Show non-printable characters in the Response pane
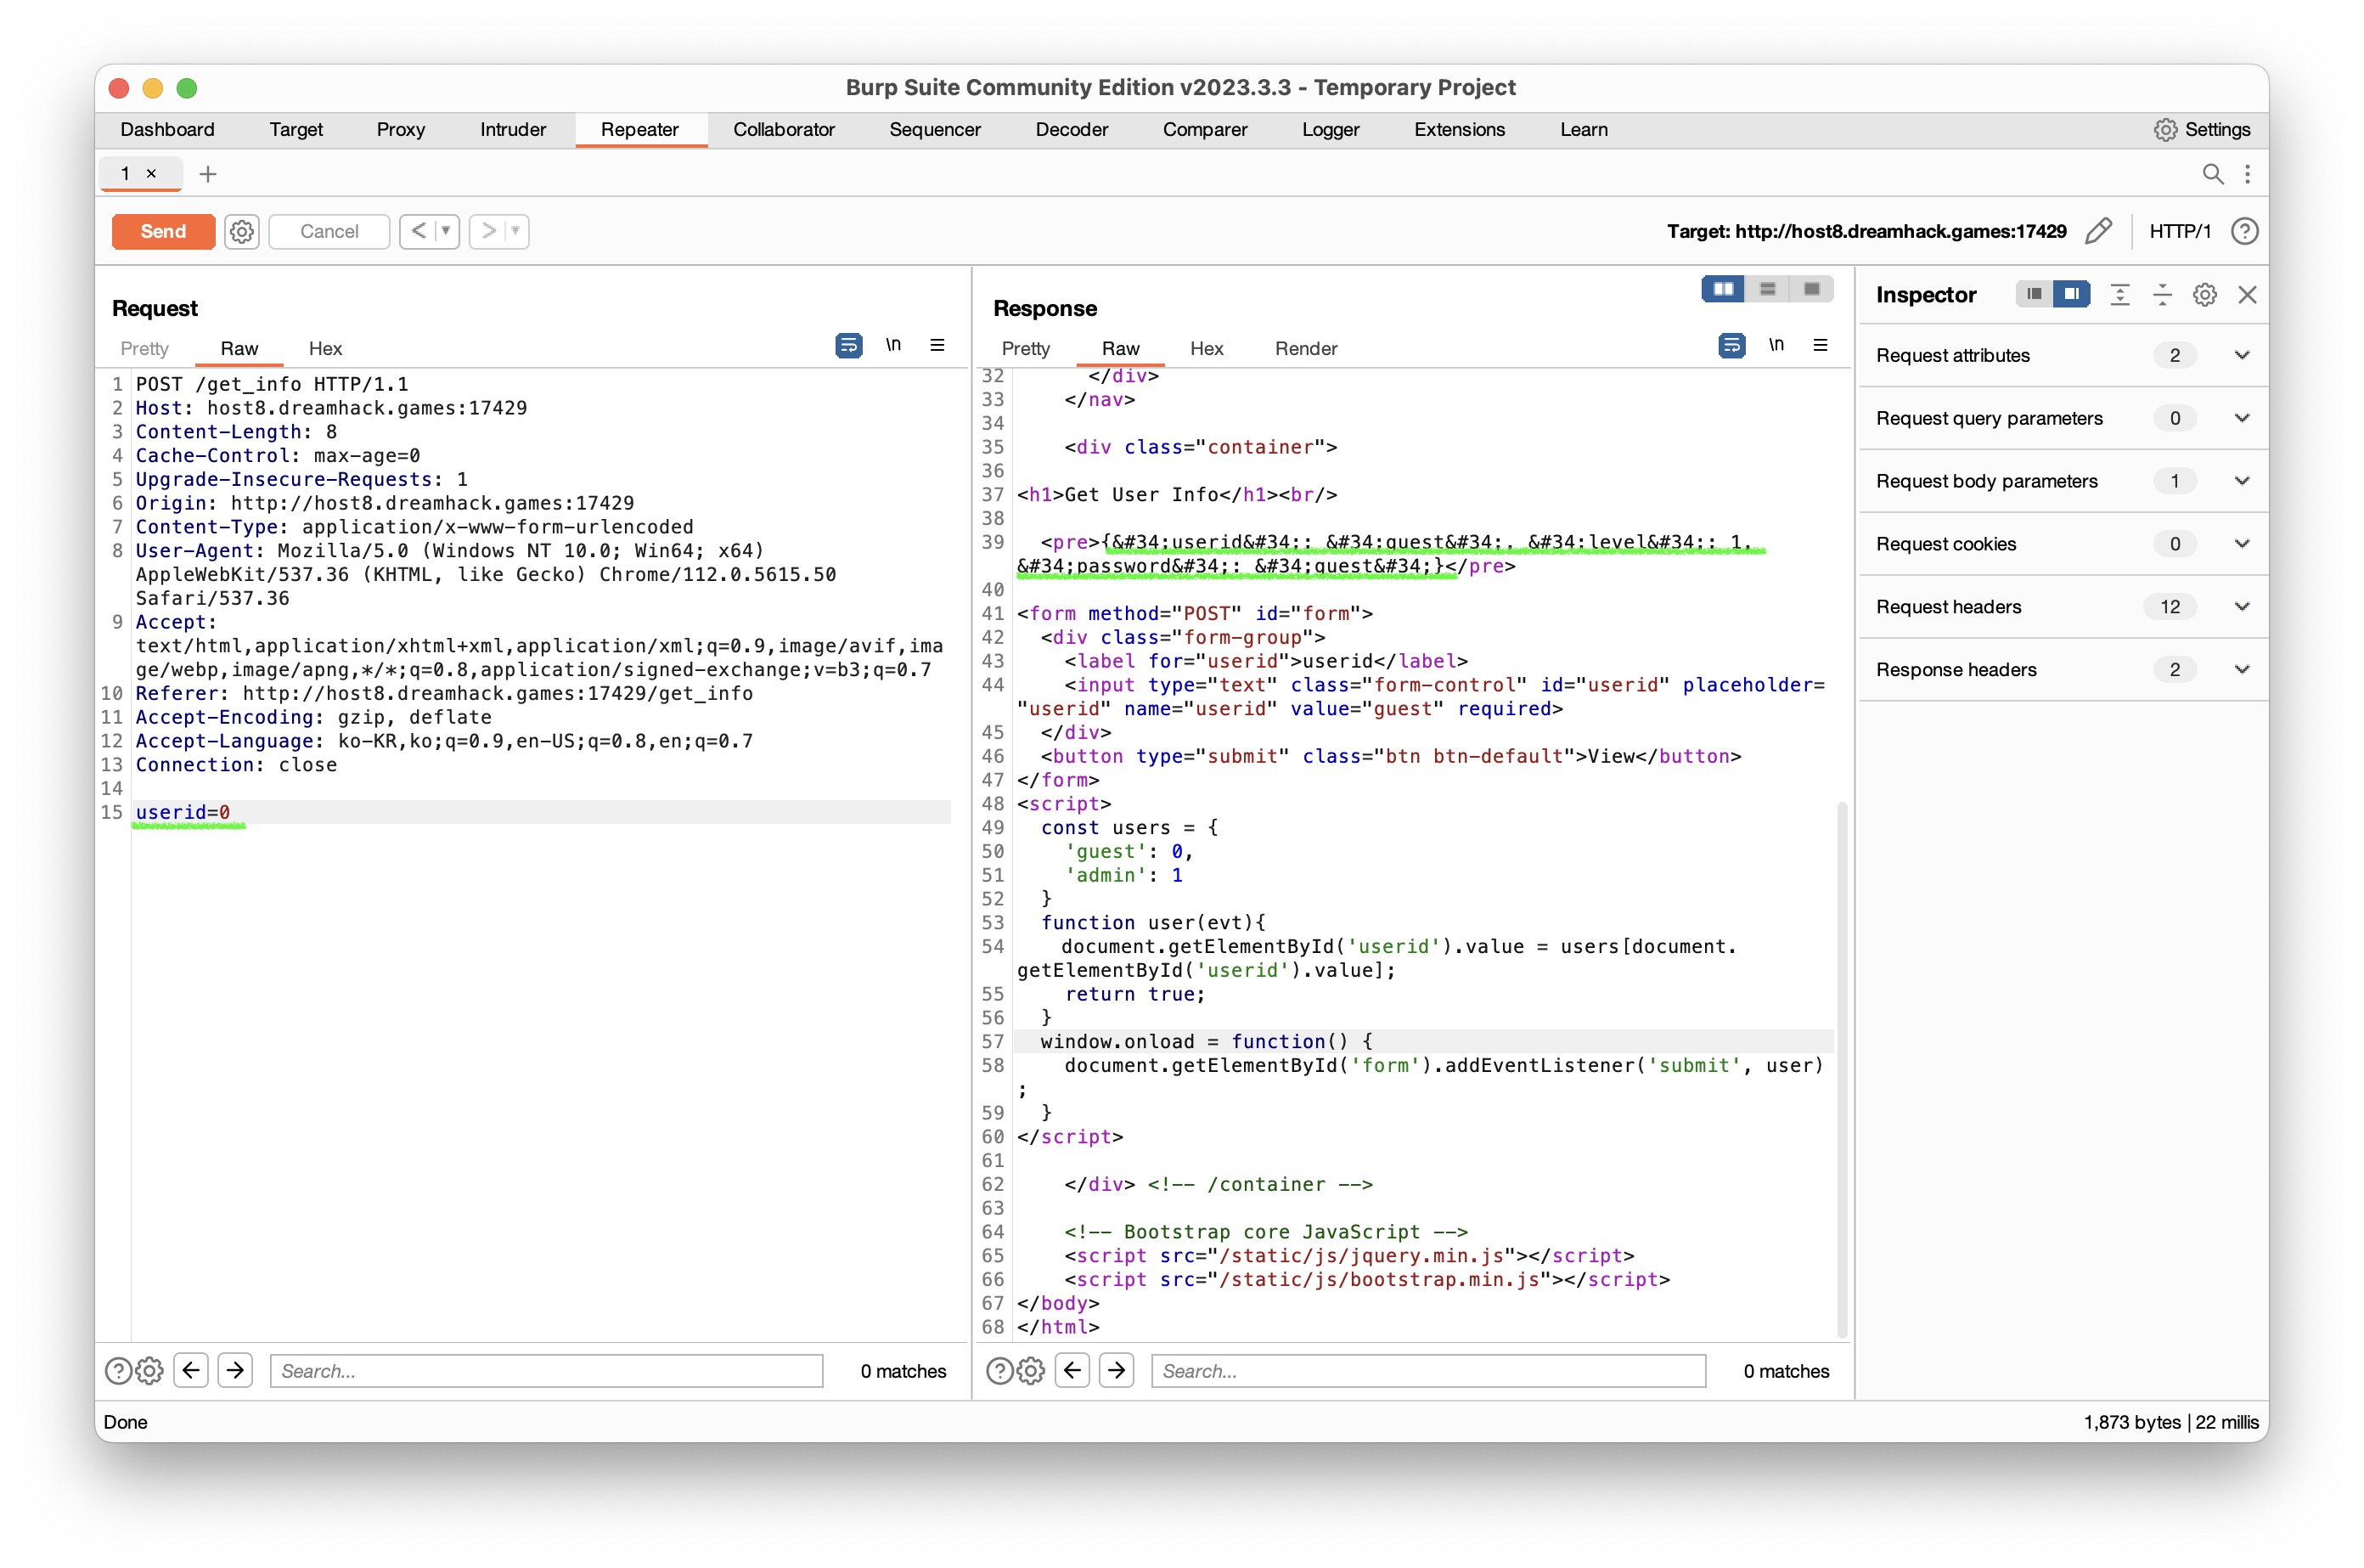The width and height of the screenshot is (2364, 1568). (1776, 346)
